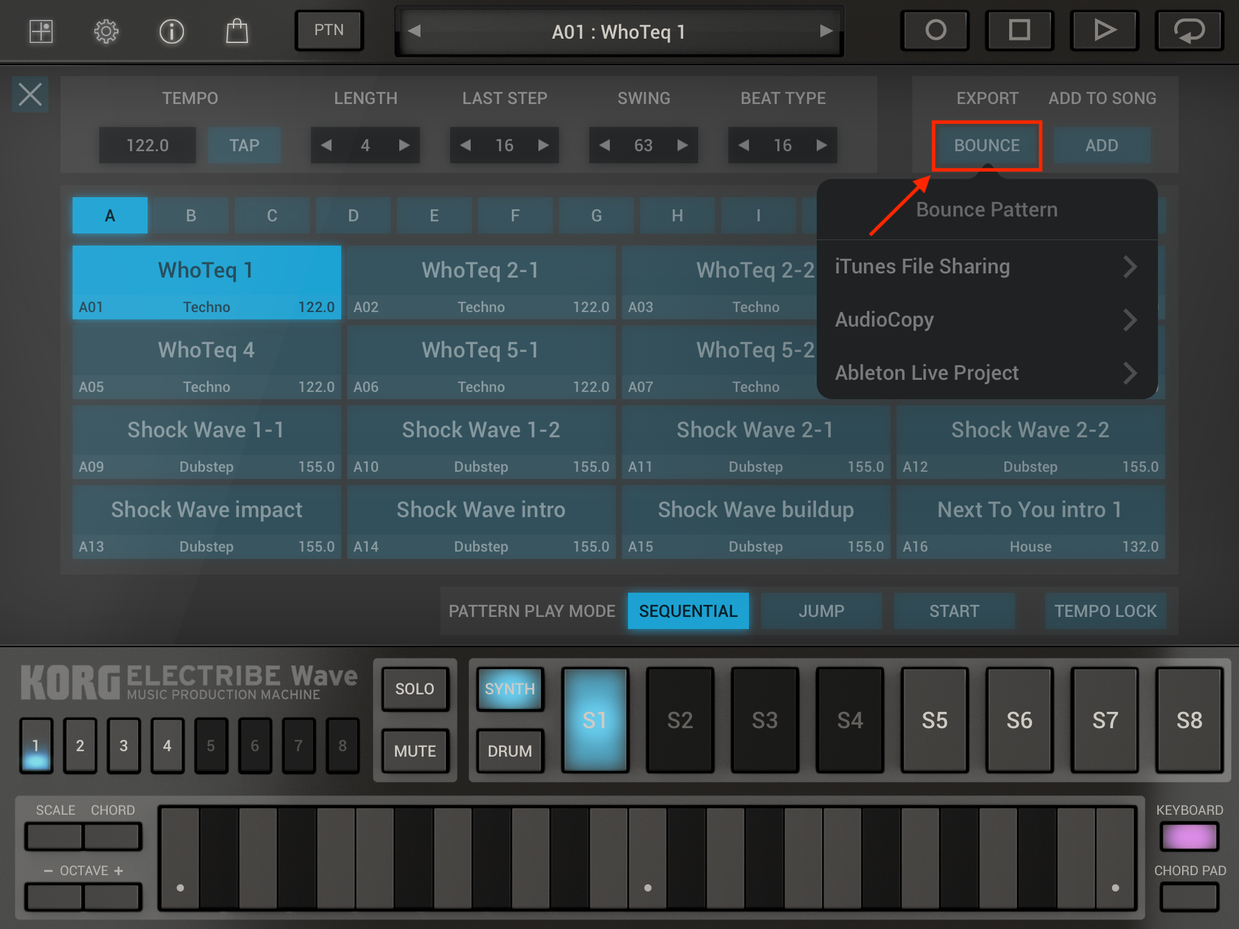Viewport: 1239px width, 929px height.
Task: Start recording with the record button
Action: tap(935, 30)
